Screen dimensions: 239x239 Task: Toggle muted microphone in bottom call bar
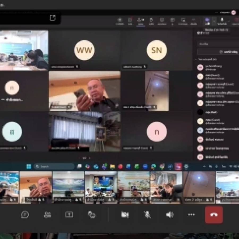pos(147,215)
